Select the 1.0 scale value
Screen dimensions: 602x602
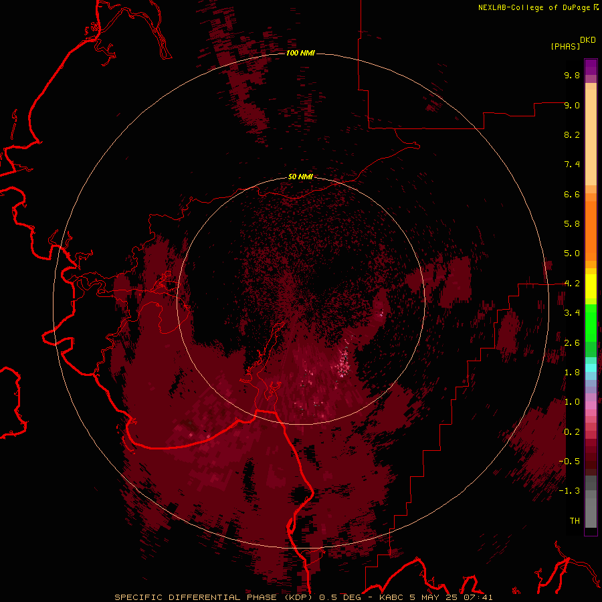click(x=572, y=402)
